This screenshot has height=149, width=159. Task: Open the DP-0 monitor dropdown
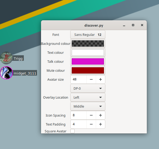[x=88, y=88]
